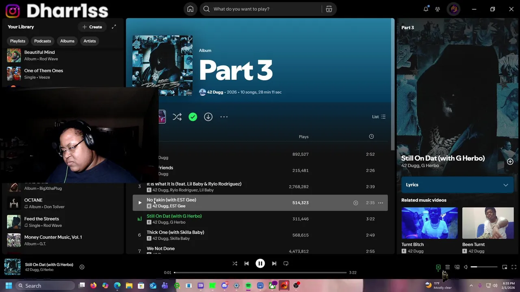Open OCTANE album in library
The width and height of the screenshot is (520, 292).
click(63, 203)
